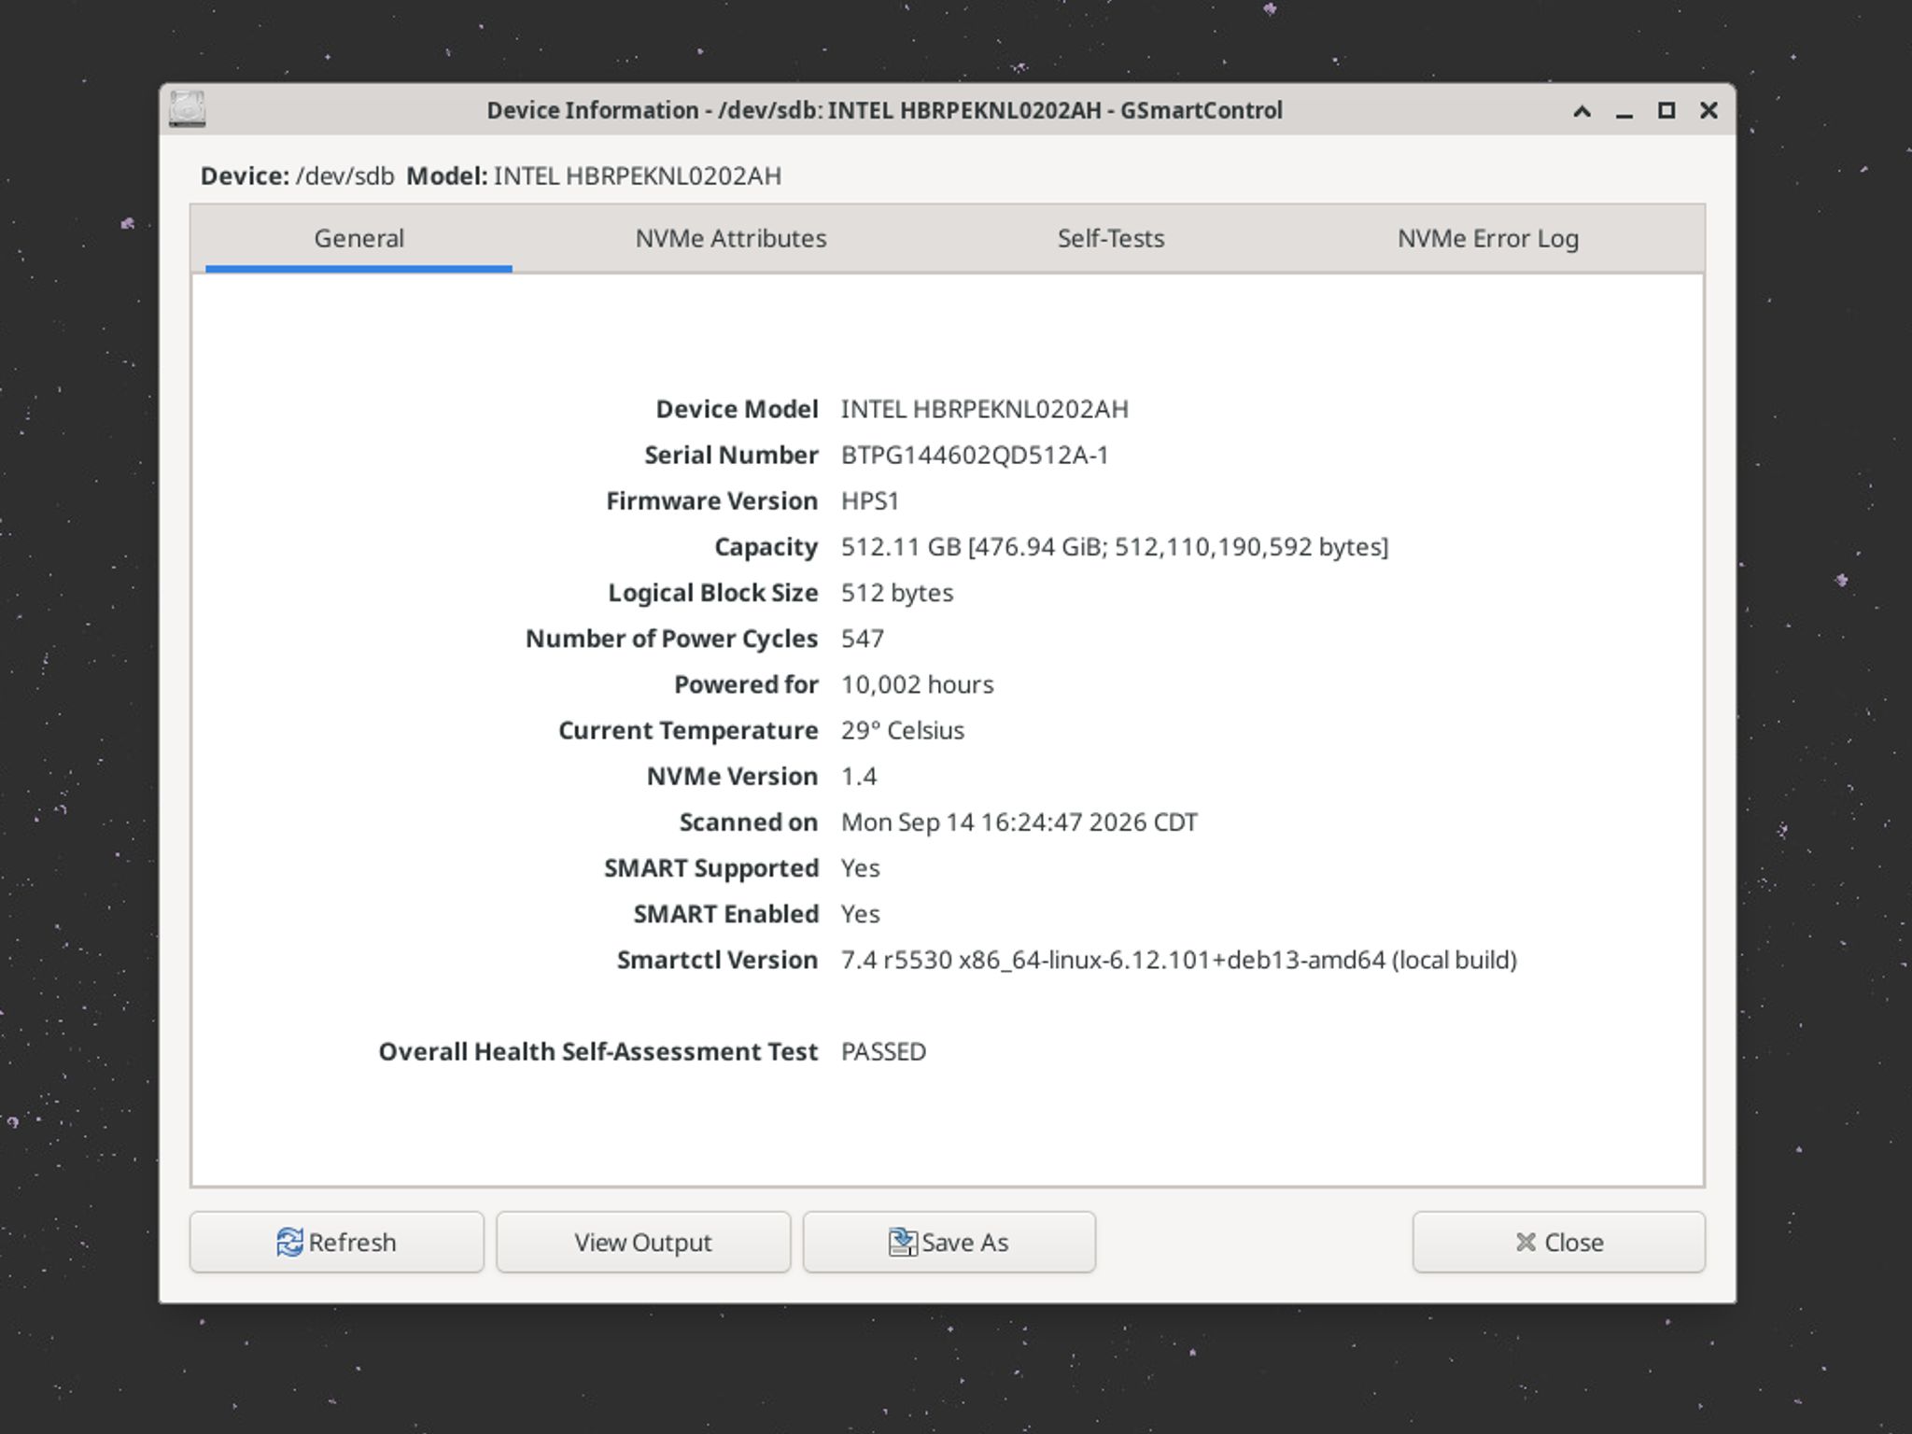Click the power cycles value 547

[x=863, y=639]
